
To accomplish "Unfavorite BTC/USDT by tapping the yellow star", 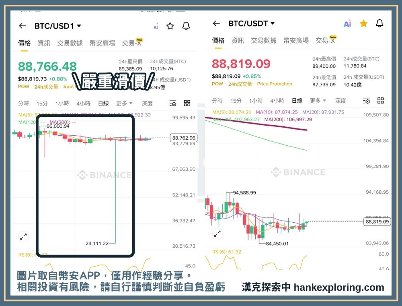I will [x=363, y=24].
